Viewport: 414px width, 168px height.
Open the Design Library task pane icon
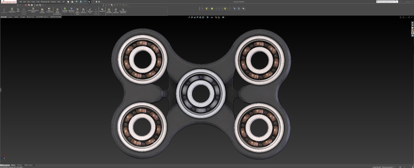[412, 25]
